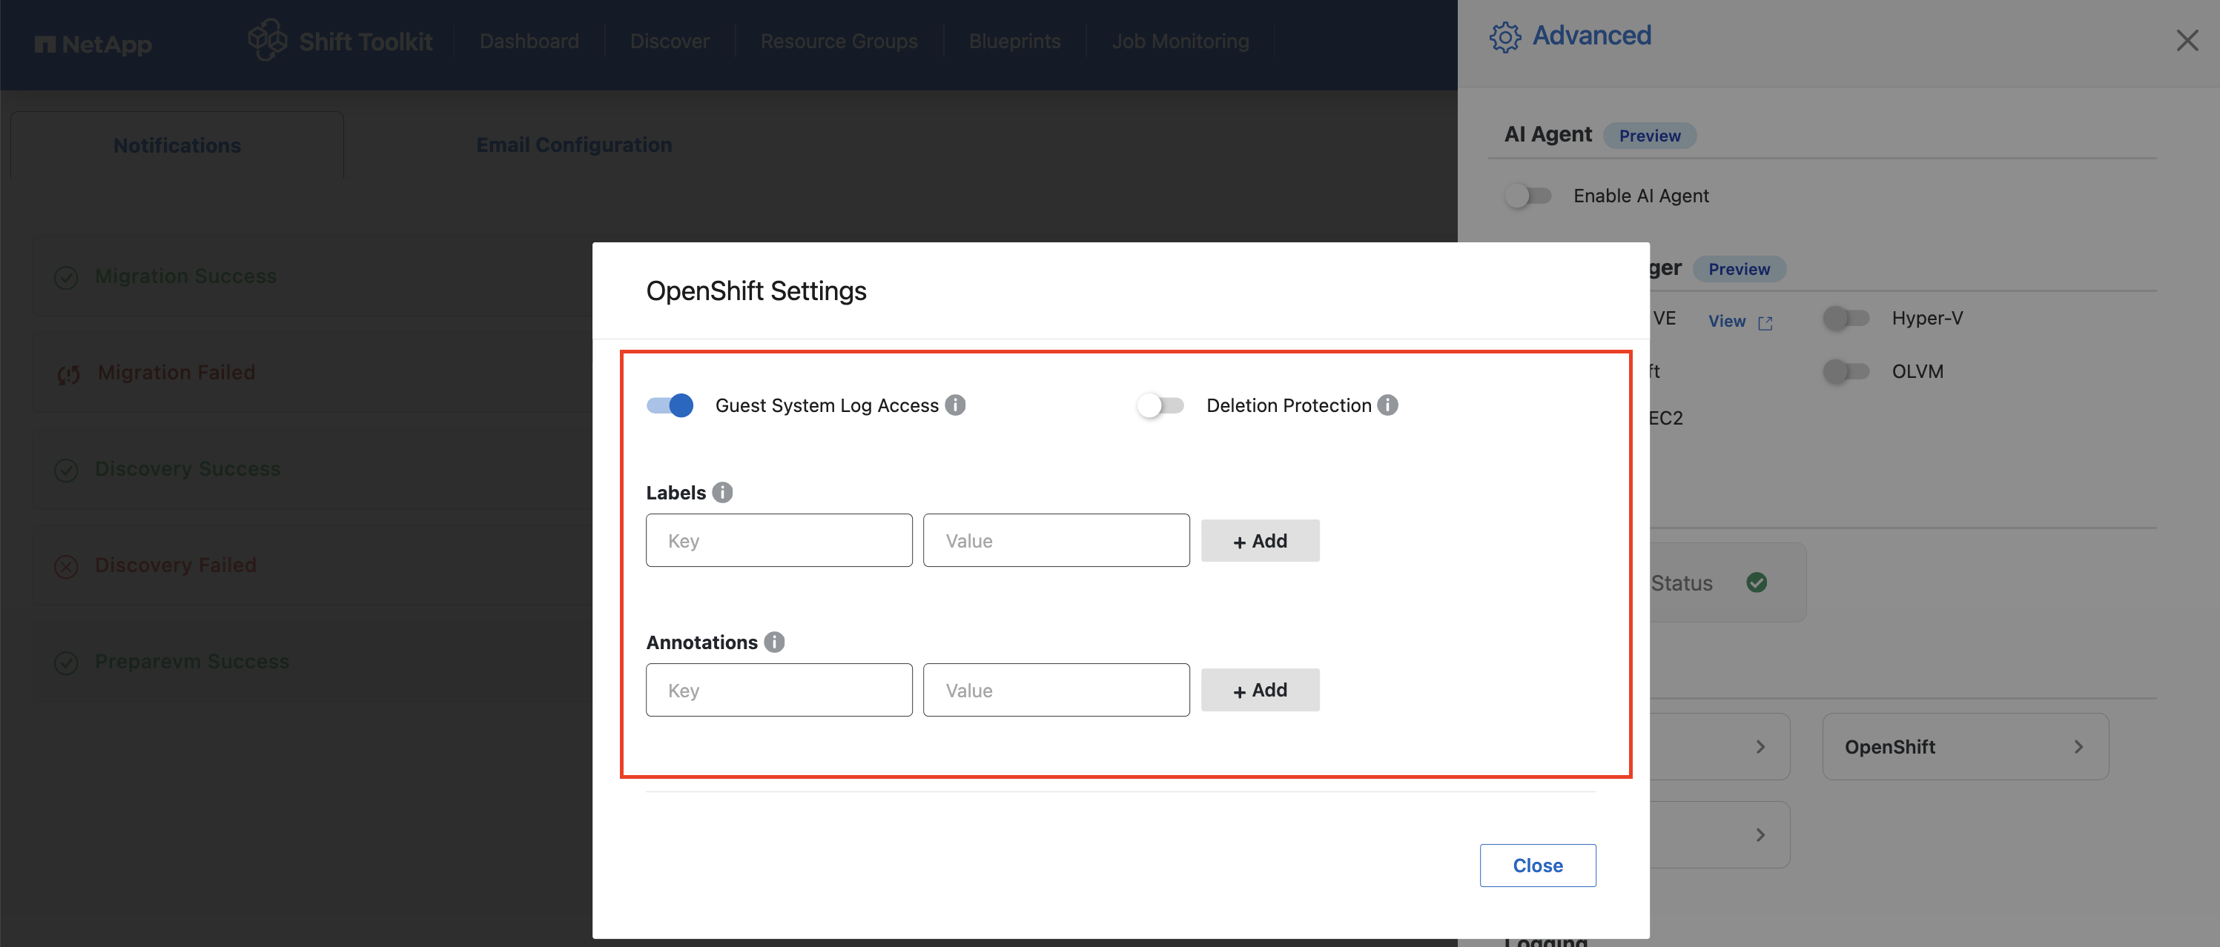Close the Advanced panel with the X
Viewport: 2220px width, 947px height.
pyautogui.click(x=2187, y=41)
